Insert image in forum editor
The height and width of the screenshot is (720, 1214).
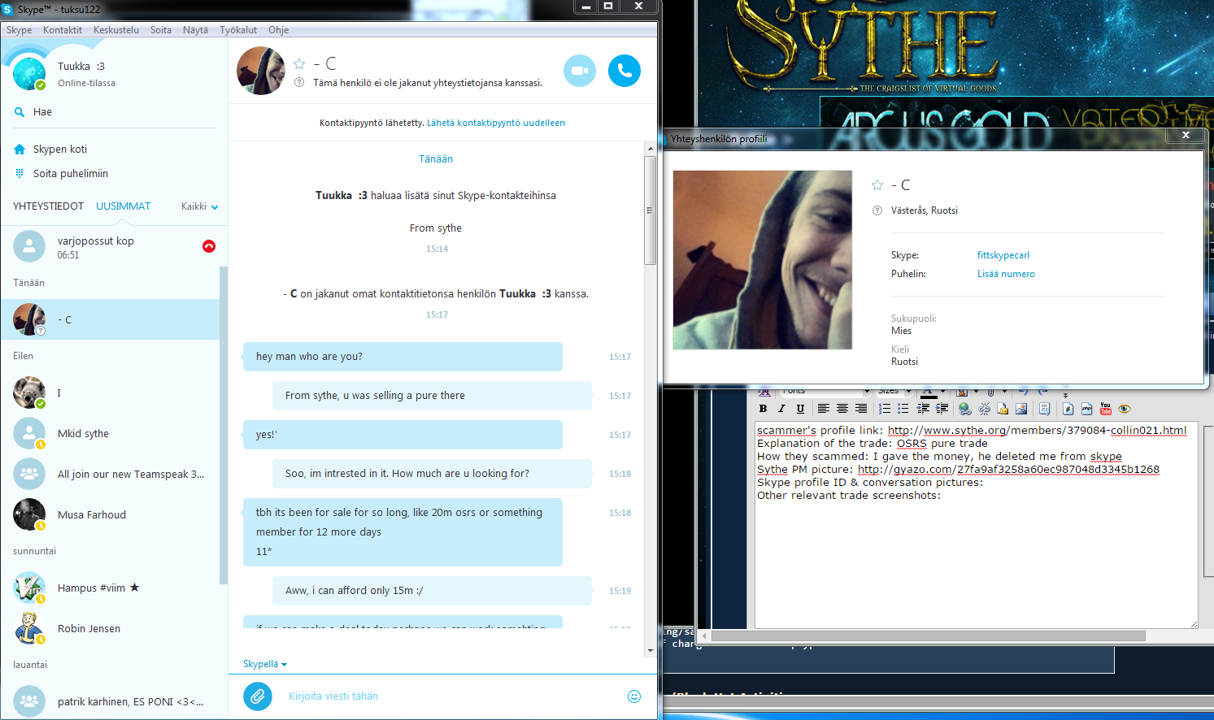click(1021, 409)
